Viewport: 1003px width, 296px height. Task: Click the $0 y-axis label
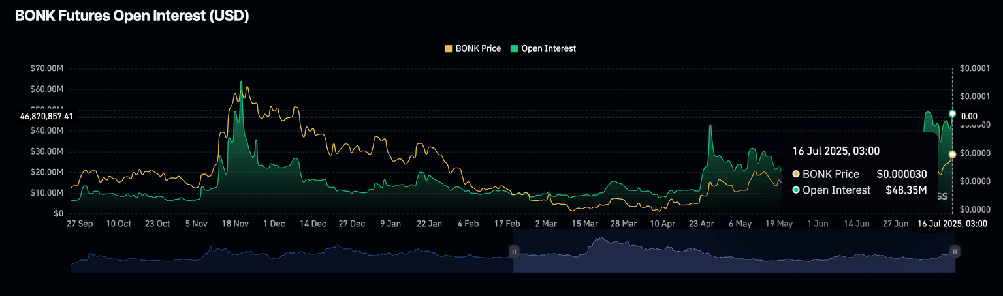coord(58,214)
